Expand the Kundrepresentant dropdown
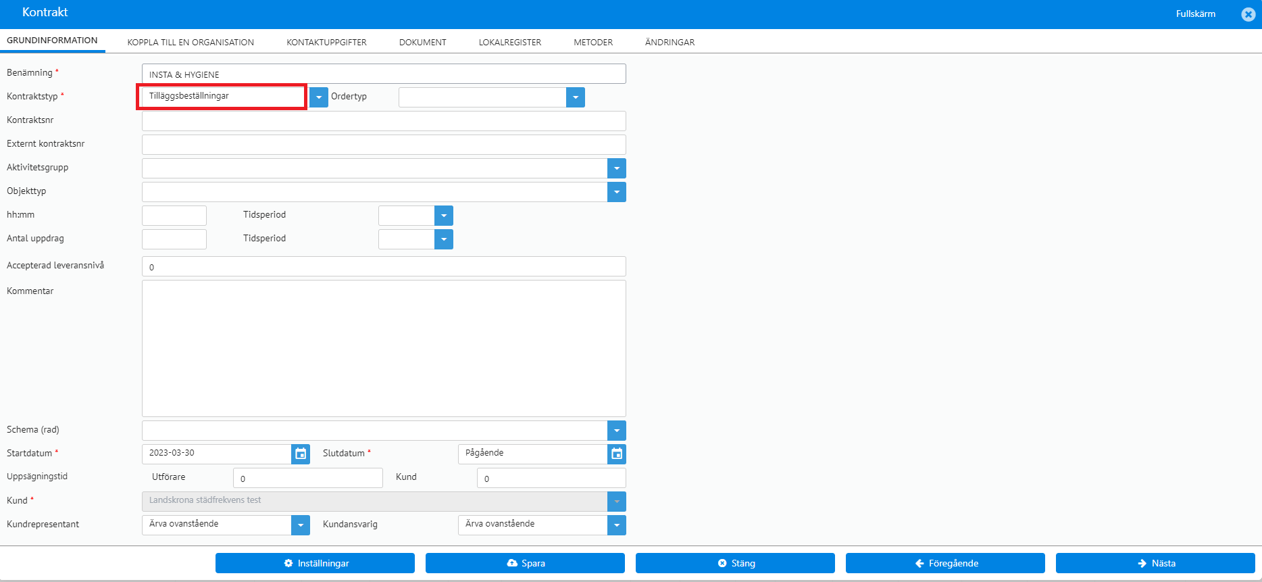This screenshot has width=1262, height=582. (301, 525)
